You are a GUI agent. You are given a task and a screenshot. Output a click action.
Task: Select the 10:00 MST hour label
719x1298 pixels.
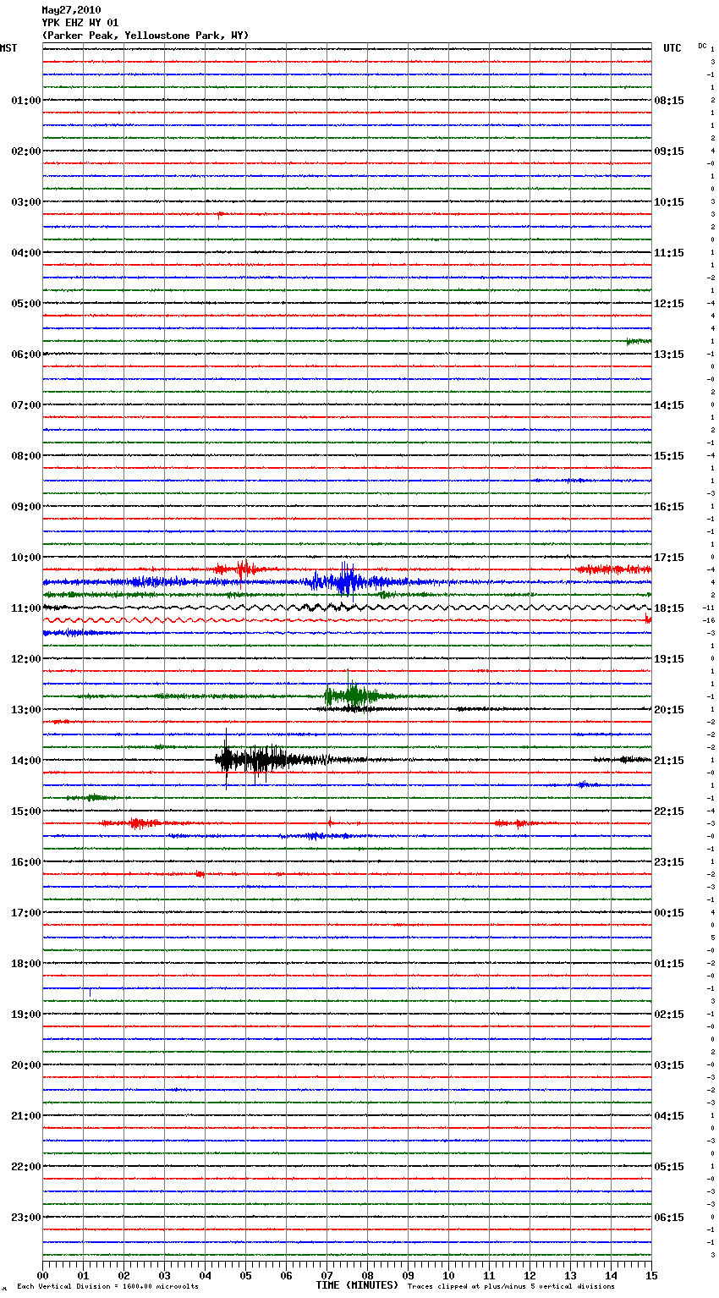click(25, 558)
